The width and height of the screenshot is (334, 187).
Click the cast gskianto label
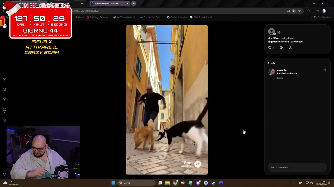(x=288, y=38)
